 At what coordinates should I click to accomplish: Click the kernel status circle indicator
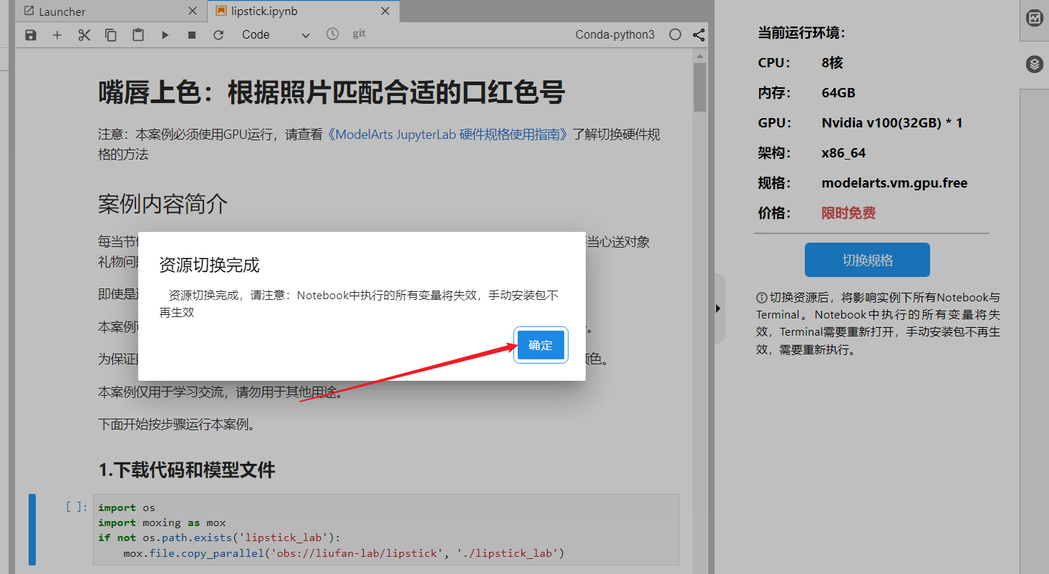675,35
